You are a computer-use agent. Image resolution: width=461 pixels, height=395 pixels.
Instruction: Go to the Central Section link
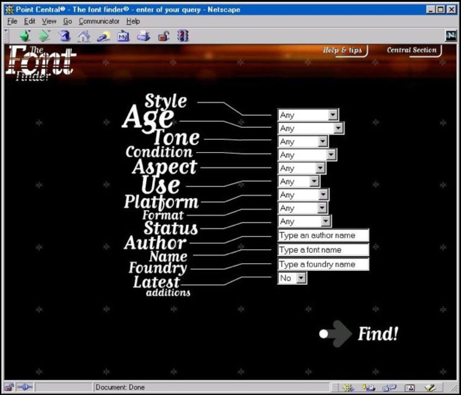(x=412, y=50)
